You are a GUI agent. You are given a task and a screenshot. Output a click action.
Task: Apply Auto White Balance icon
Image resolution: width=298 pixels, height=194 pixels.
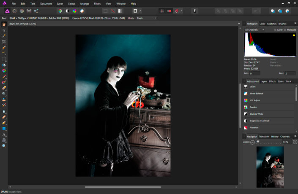click(x=82, y=11)
